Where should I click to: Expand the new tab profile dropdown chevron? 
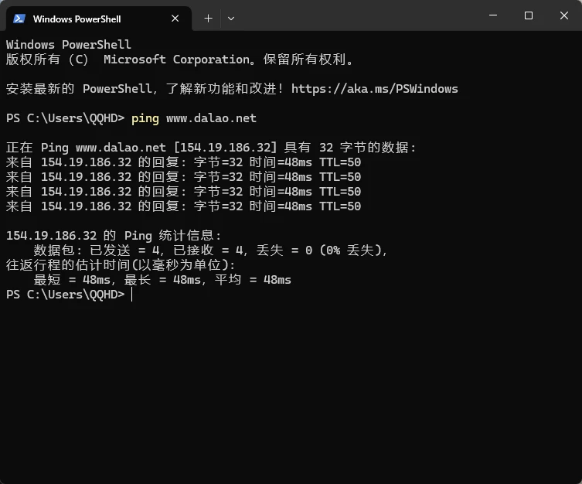pyautogui.click(x=231, y=18)
